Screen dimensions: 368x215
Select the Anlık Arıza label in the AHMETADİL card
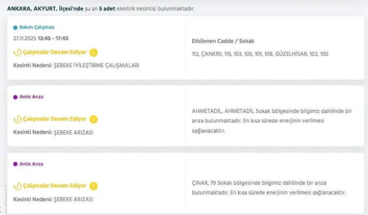(31, 97)
